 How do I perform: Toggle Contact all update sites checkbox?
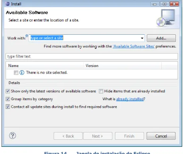click(8, 107)
